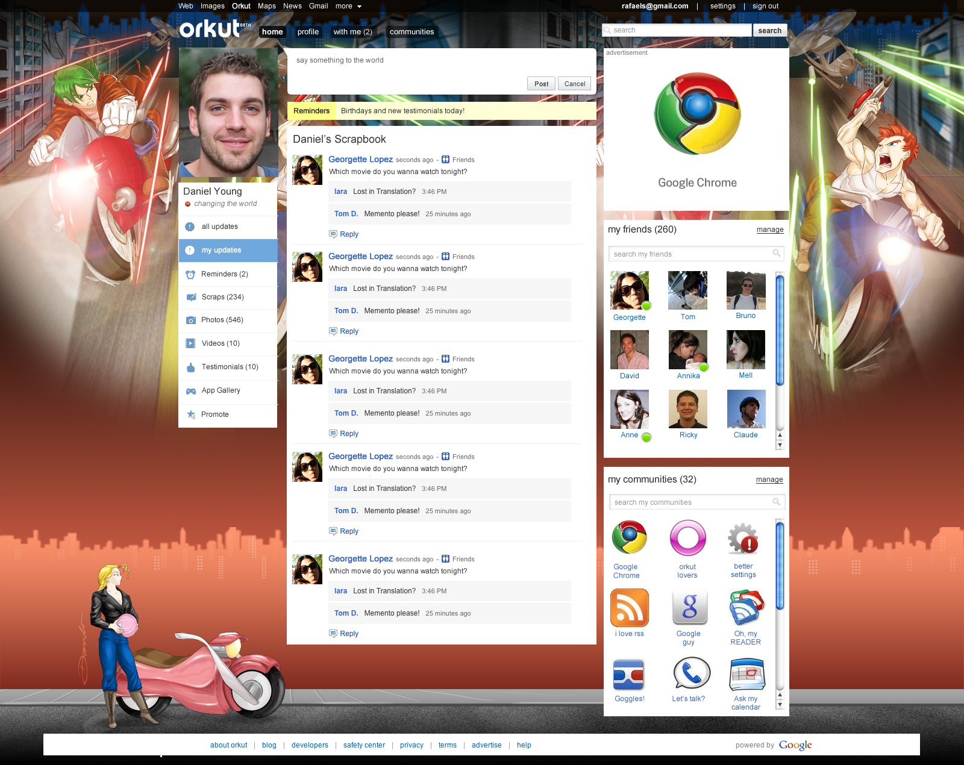Click the help footer link
This screenshot has height=765, width=964.
524,745
